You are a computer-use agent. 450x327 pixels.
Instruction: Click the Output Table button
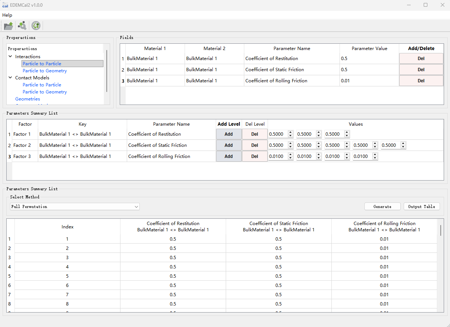(421, 206)
